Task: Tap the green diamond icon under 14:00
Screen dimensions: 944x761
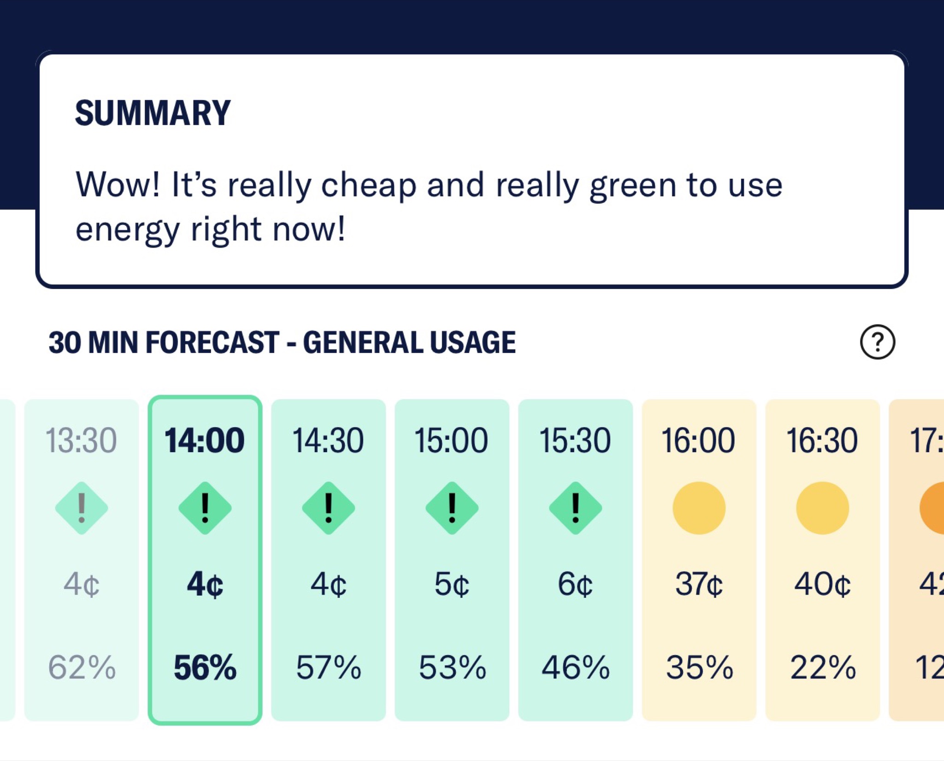Action: (205, 508)
